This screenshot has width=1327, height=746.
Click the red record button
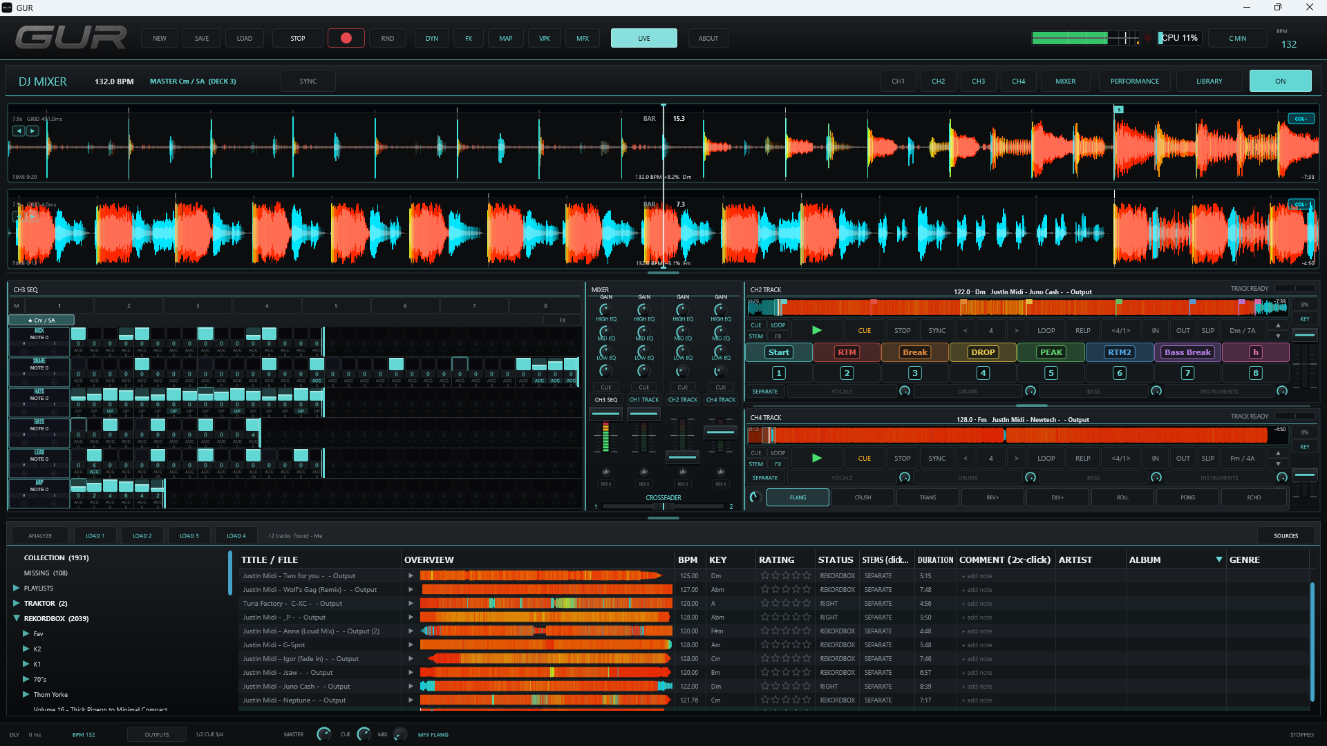point(346,38)
